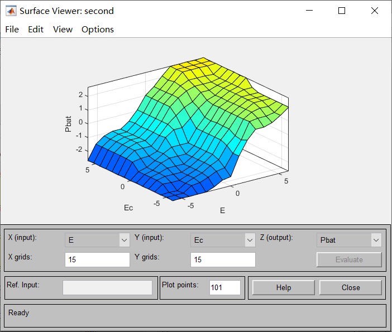This screenshot has height=332, width=392.
Task: Click the X grids label
Action: [x=20, y=257]
